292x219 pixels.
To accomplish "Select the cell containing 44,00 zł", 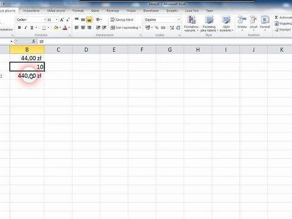I will tap(27, 58).
